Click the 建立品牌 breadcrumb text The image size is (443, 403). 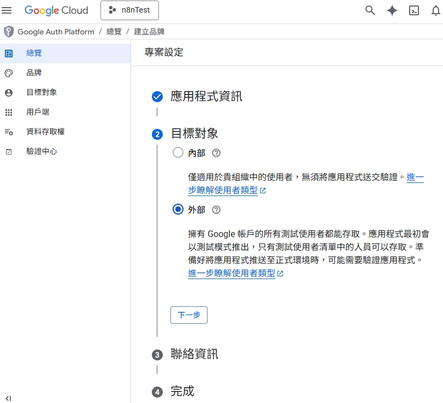149,32
